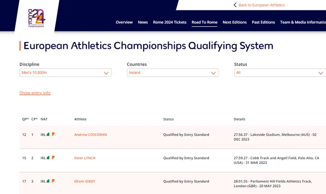Click the Discipline filter label
326x194 pixels.
pyautogui.click(x=29, y=64)
